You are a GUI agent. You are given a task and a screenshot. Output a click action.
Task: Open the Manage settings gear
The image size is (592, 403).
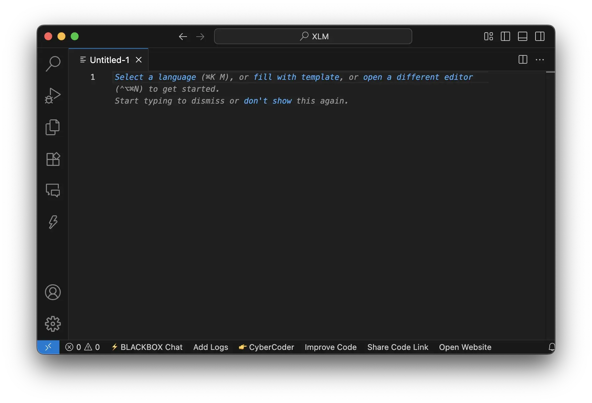[53, 324]
